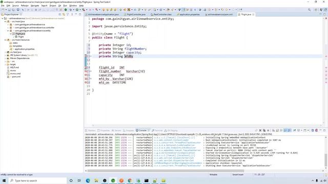
Task: Click the Console terminate square icon
Action: click(268, 130)
